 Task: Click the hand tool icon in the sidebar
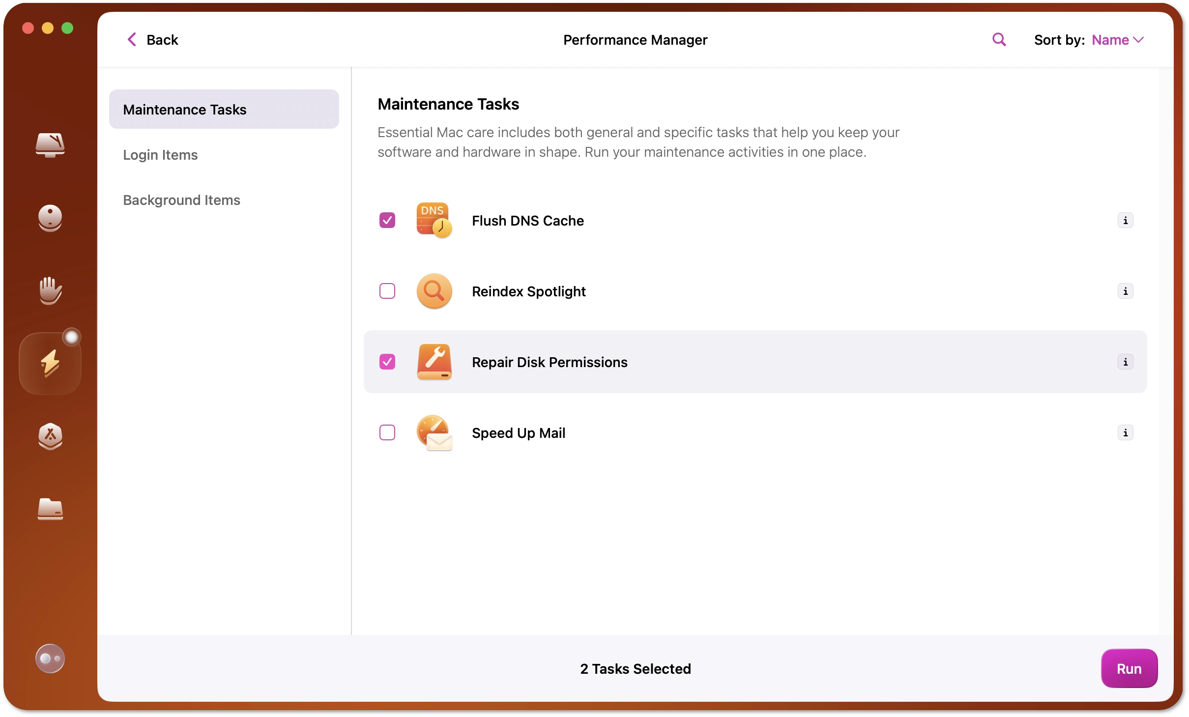tap(50, 289)
